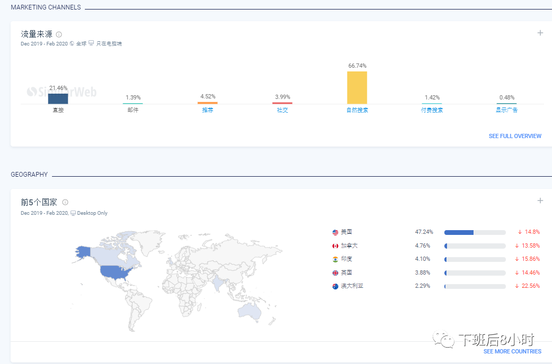
Task: Click the India flag icon
Action: (335, 259)
